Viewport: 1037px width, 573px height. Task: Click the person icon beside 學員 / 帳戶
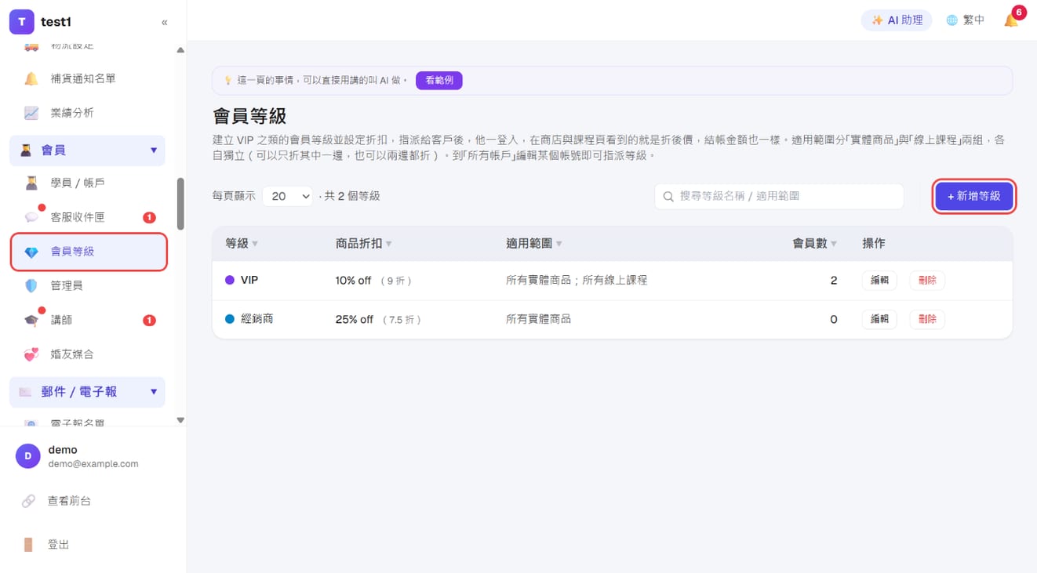click(31, 183)
